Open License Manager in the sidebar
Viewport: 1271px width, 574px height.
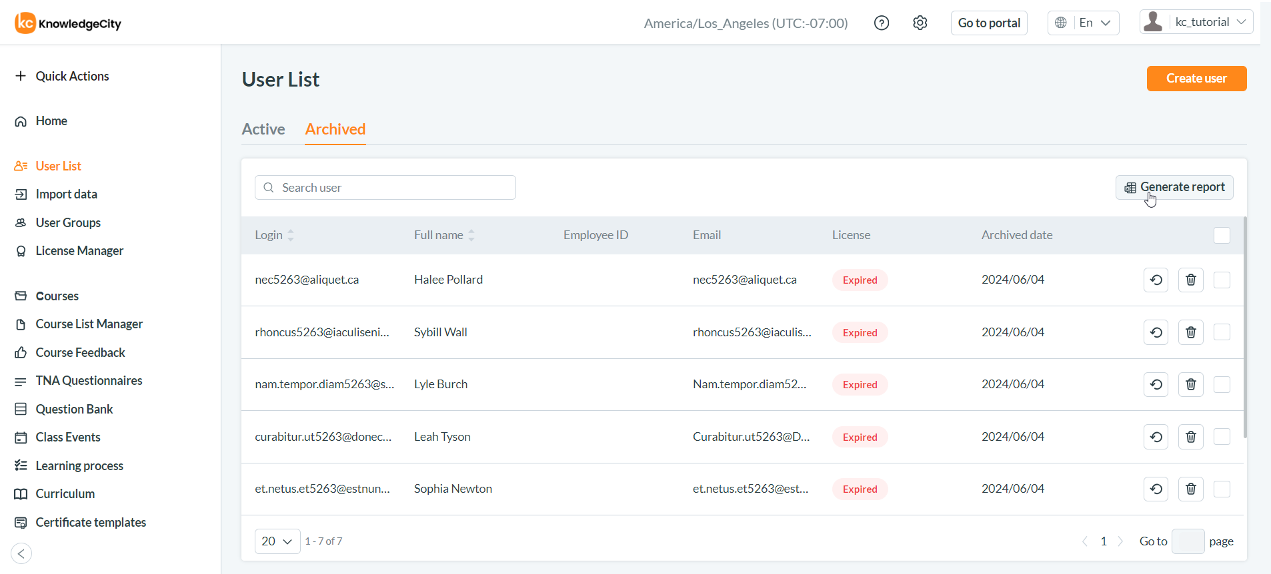pos(79,251)
